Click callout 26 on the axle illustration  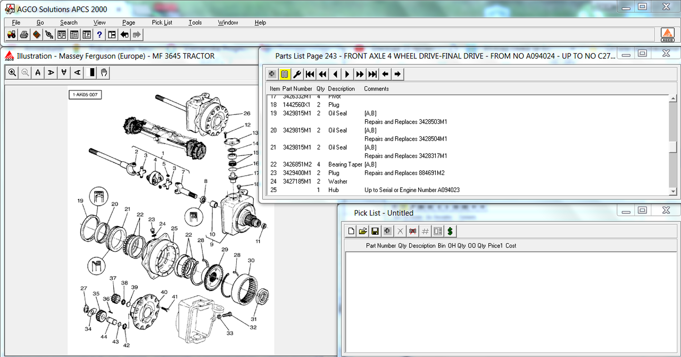(246, 113)
